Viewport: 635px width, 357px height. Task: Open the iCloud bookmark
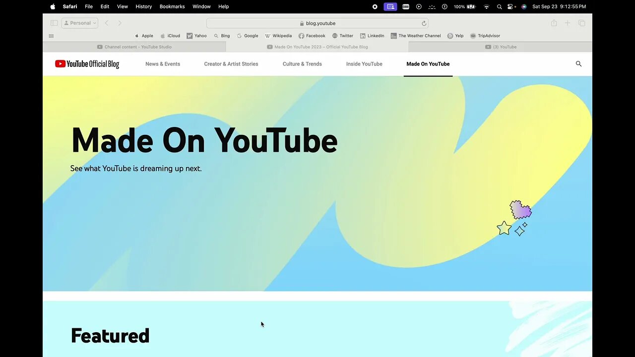click(x=170, y=36)
